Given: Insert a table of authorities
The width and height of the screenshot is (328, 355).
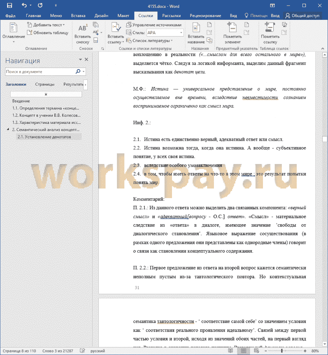Looking at the screenshot, I should pos(284,25).
